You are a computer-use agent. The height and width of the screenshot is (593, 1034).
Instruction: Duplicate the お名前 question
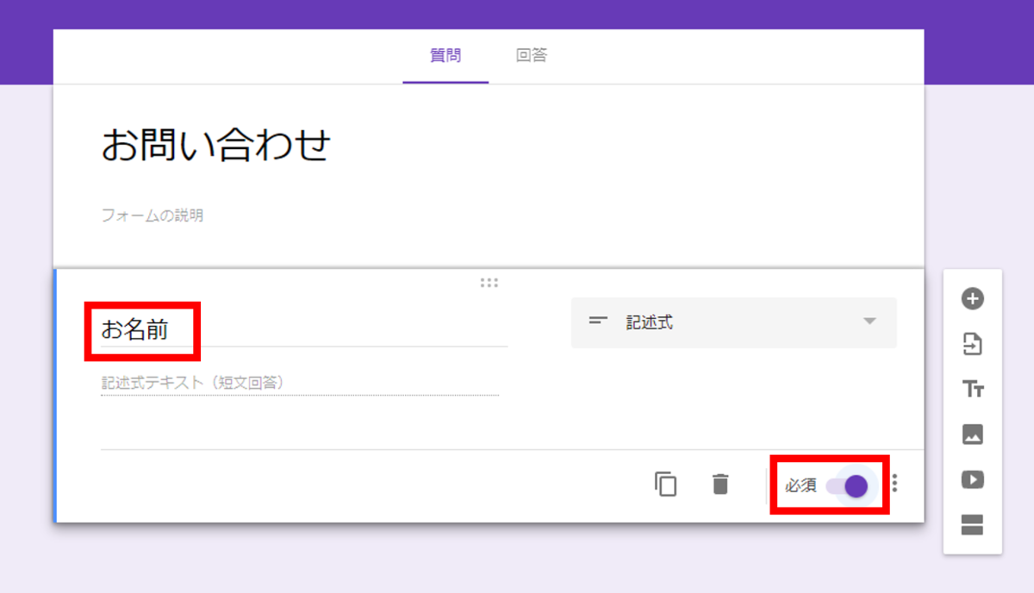[666, 484]
